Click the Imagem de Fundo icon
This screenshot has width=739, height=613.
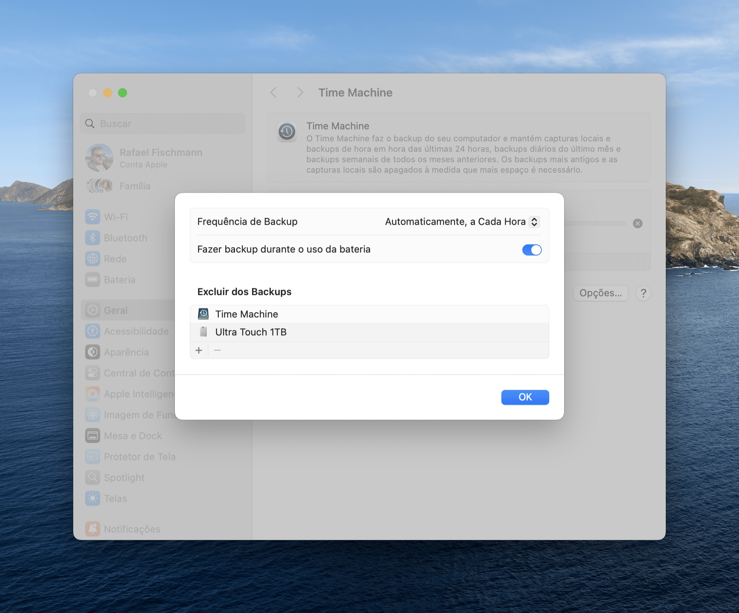click(x=93, y=415)
